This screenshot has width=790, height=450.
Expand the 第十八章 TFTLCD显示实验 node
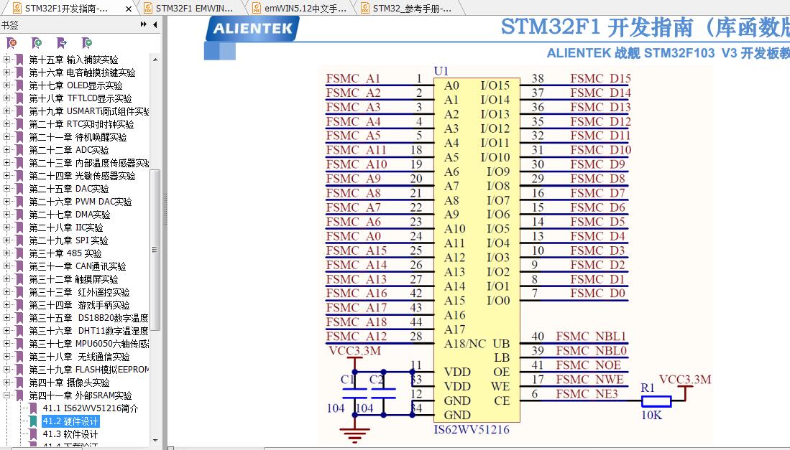[x=6, y=98]
